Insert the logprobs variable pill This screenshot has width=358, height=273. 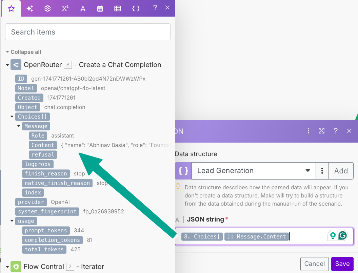(38, 164)
